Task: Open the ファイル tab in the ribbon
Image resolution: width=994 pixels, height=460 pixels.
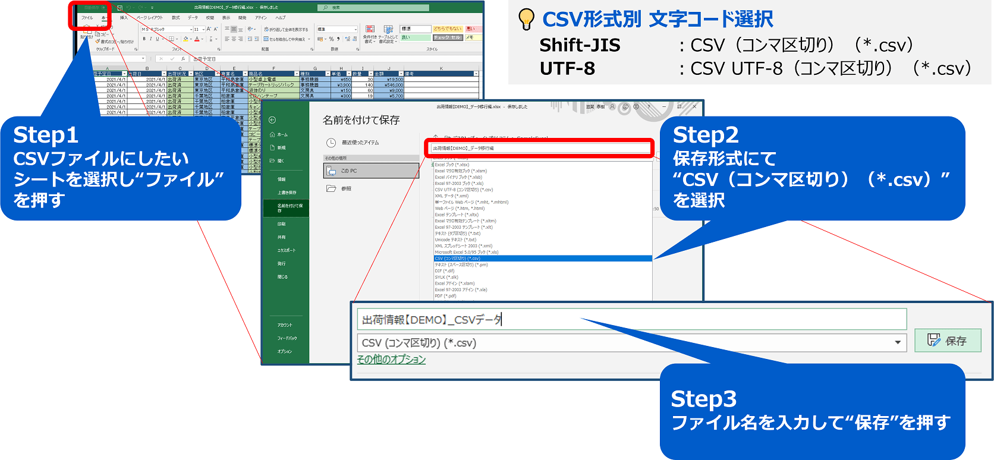Action: click(87, 18)
